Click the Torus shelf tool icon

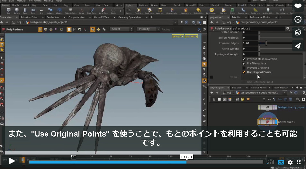click(33, 11)
